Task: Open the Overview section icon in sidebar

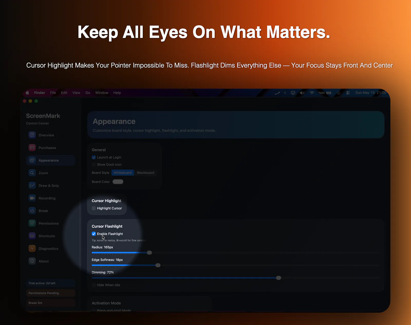Action: click(x=32, y=135)
